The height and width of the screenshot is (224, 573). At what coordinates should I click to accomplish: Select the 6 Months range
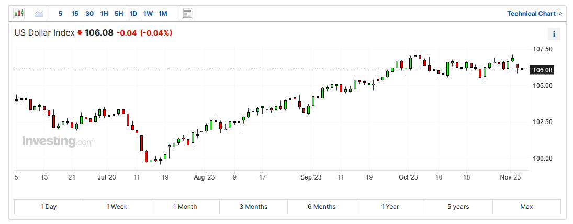pos(322,207)
